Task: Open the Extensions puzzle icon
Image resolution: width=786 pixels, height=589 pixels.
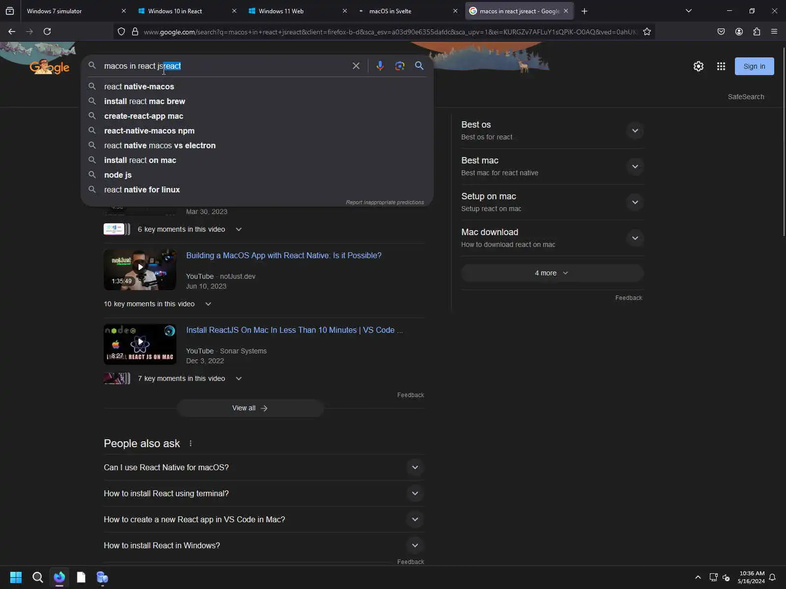Action: click(x=757, y=31)
